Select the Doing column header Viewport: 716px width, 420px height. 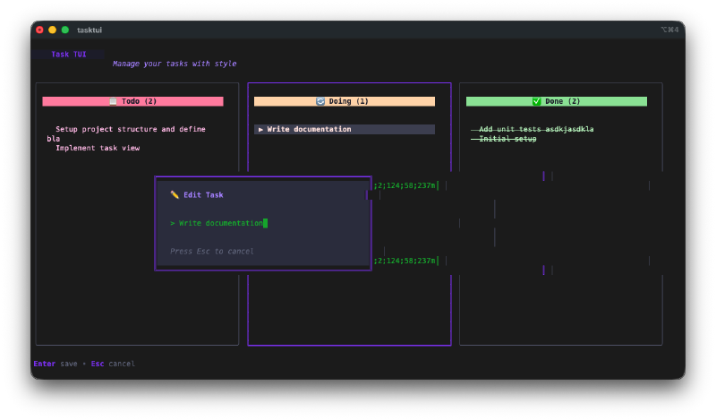(x=345, y=102)
